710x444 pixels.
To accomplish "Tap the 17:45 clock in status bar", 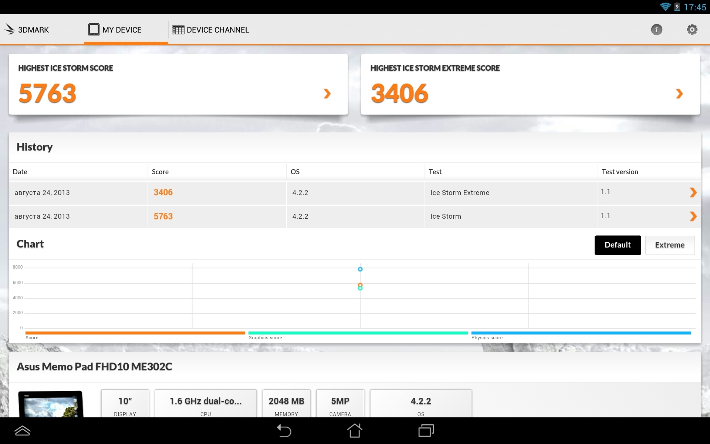I will click(x=695, y=7).
